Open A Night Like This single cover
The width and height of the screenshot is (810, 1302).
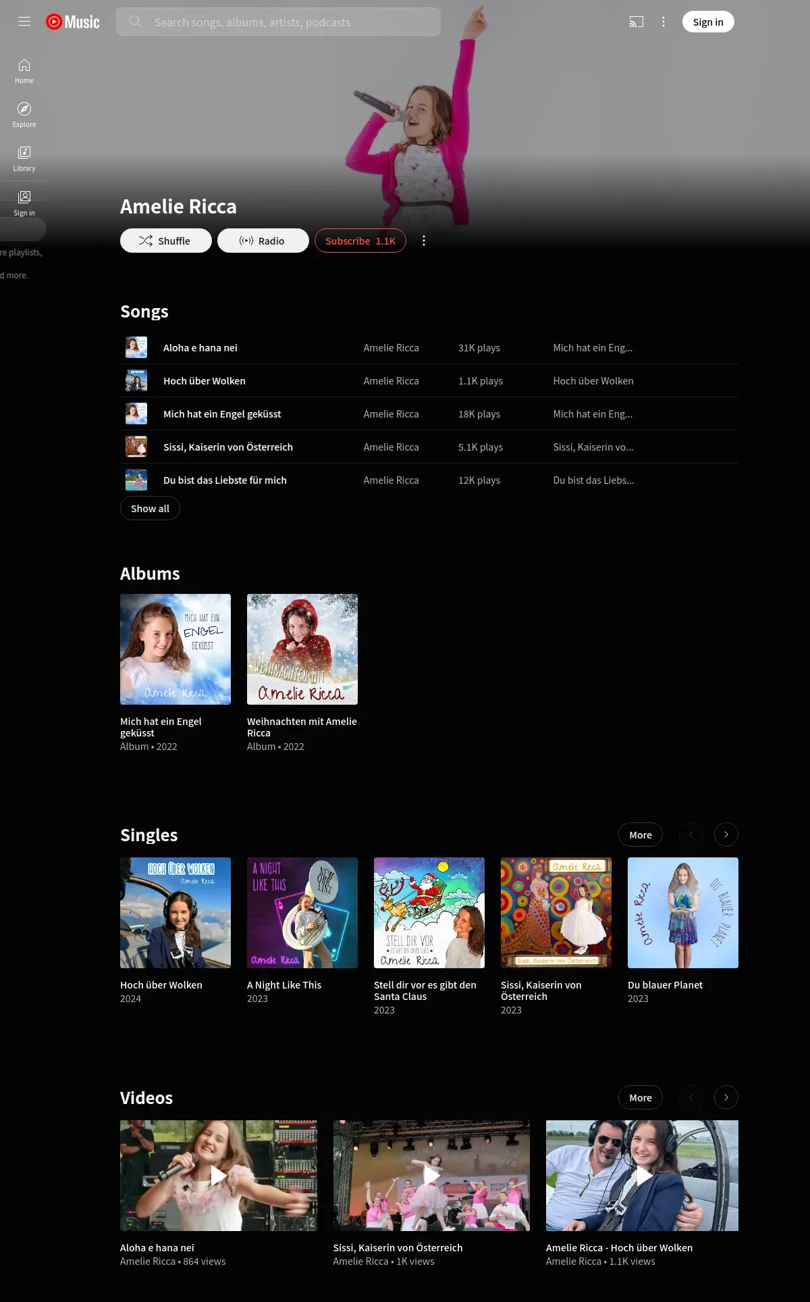coord(302,913)
